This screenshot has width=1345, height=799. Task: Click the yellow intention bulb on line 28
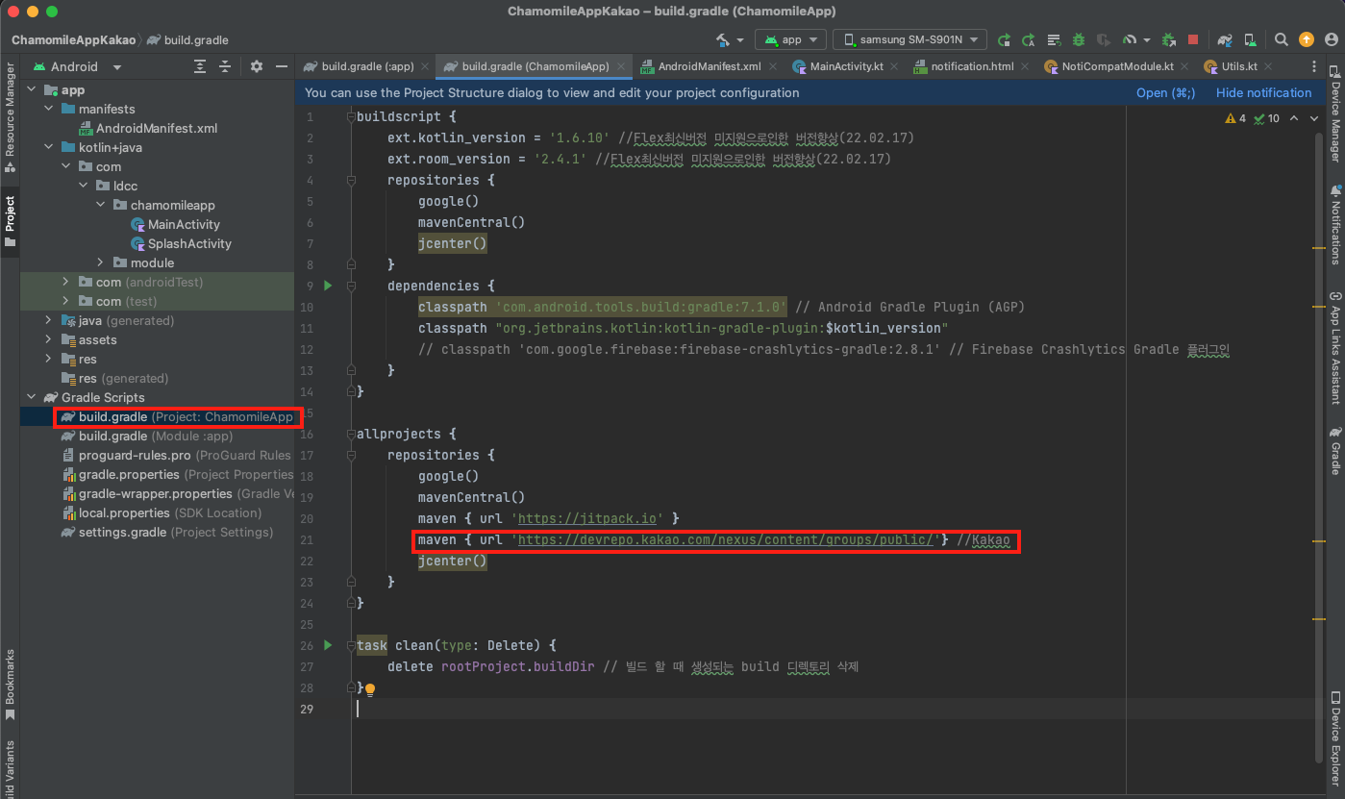pos(370,689)
